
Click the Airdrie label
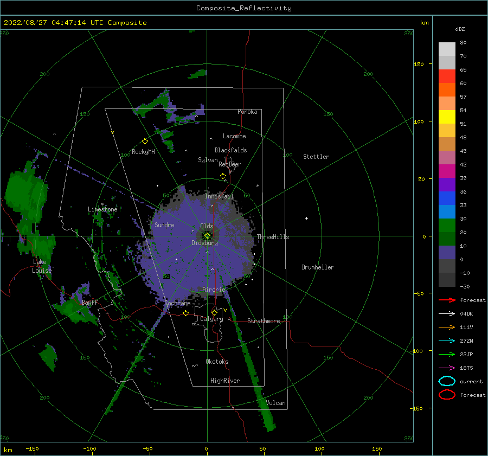click(214, 290)
